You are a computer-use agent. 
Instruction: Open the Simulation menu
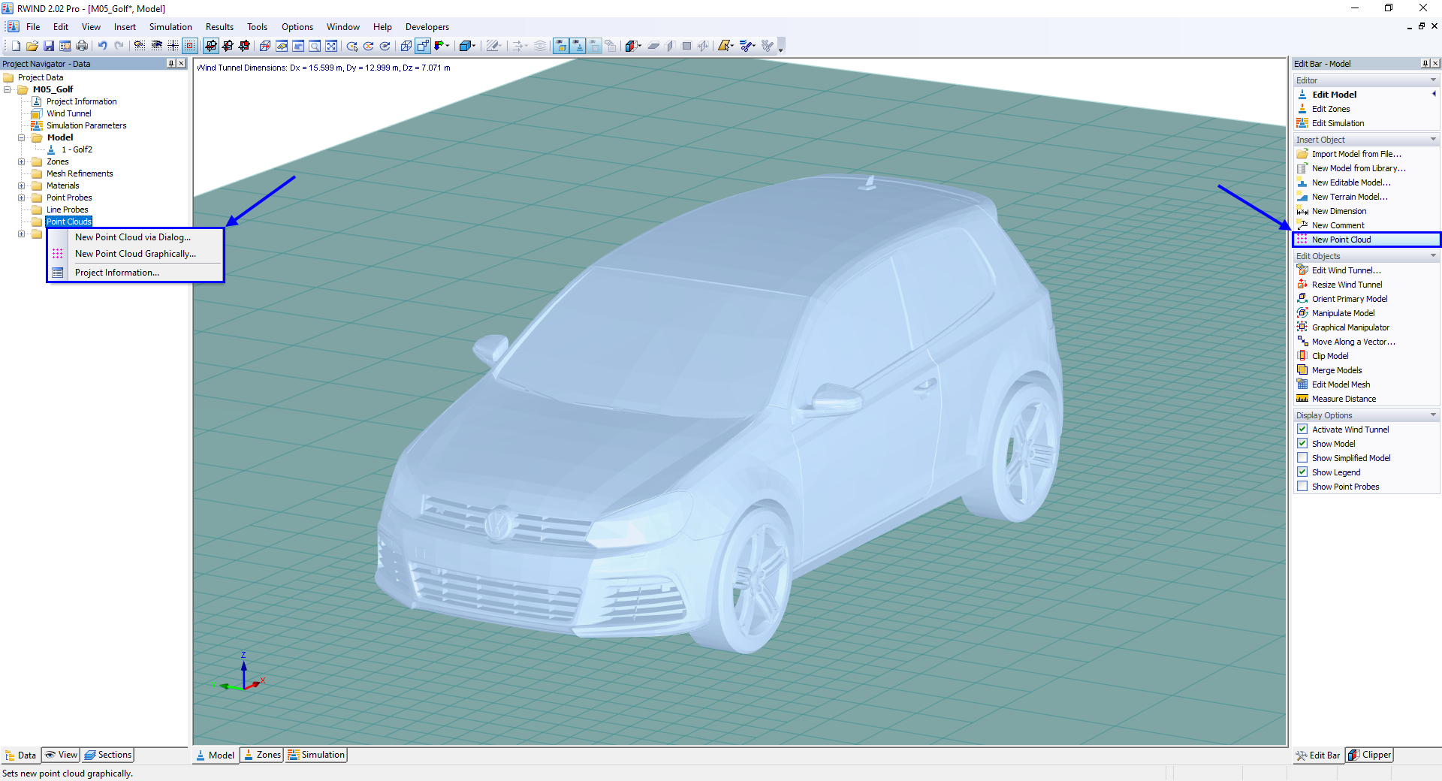coord(170,26)
